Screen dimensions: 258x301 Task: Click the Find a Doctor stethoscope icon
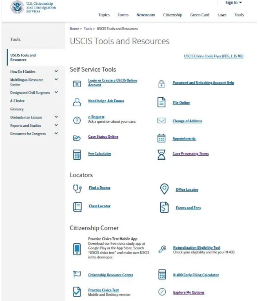click(77, 188)
